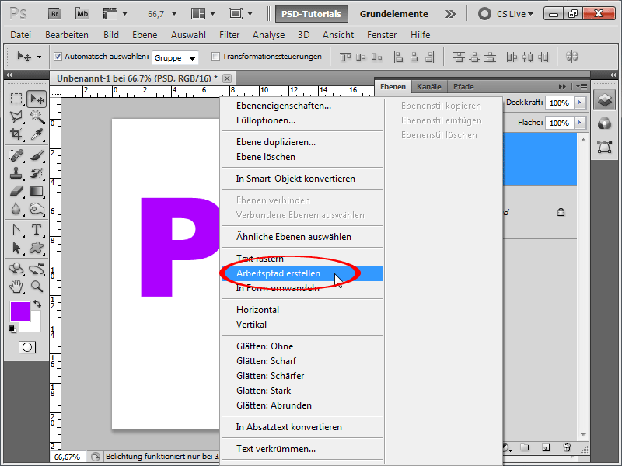Enable Transformationssteuerungen checkbox
Image resolution: width=622 pixels, height=466 pixels.
coord(215,57)
